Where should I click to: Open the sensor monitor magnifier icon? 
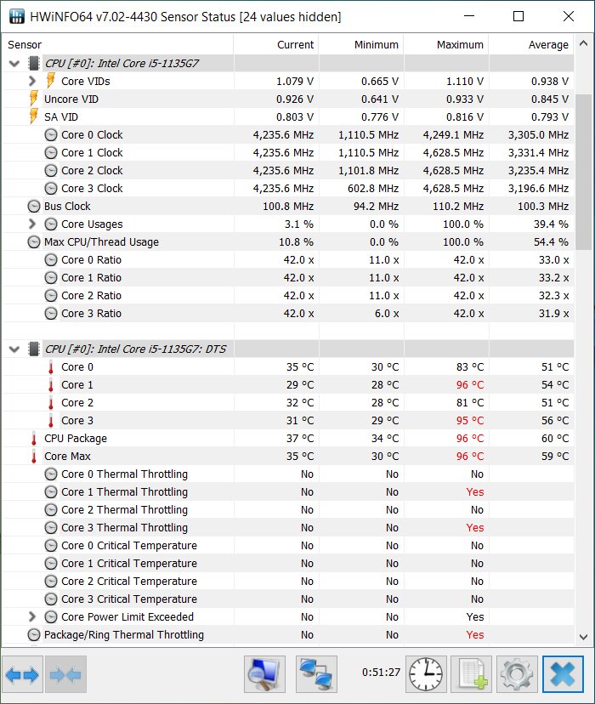pyautogui.click(x=264, y=674)
